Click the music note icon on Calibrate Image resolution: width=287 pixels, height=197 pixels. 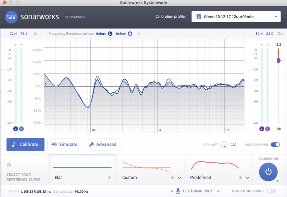[14, 144]
